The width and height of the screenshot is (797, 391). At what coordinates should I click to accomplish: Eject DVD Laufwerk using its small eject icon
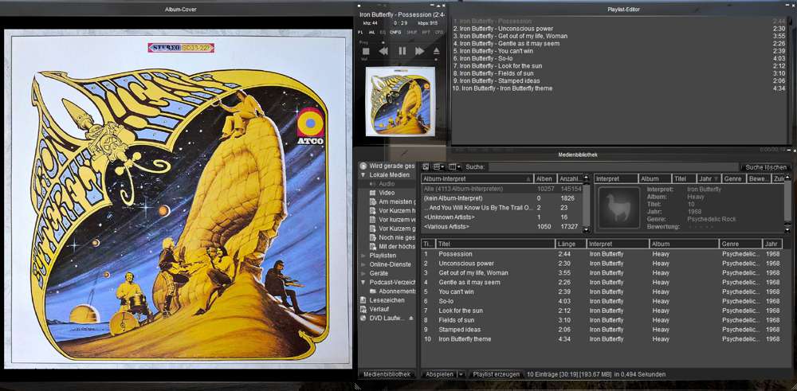(x=410, y=319)
